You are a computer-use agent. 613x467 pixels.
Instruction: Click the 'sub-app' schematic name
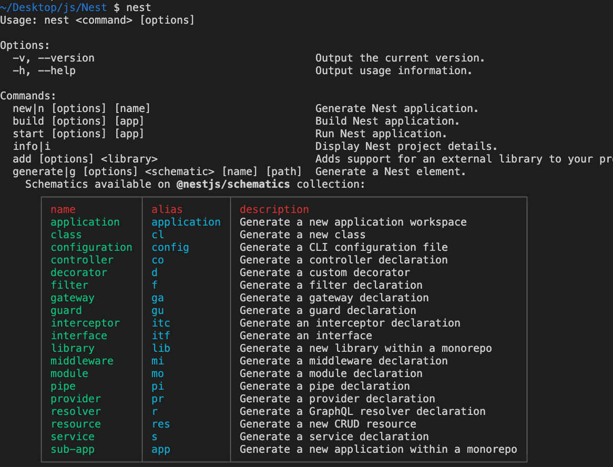(73, 449)
